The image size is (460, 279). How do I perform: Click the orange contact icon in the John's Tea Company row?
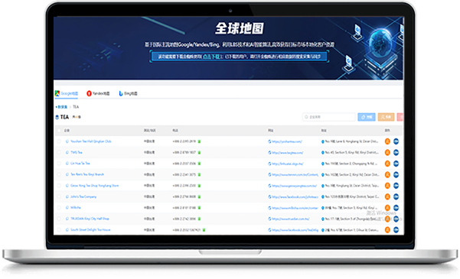click(x=387, y=196)
